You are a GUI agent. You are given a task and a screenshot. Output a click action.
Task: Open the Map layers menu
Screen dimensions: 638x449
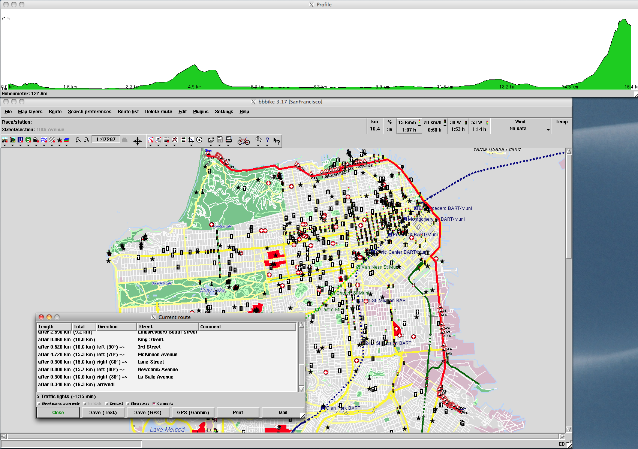[30, 112]
